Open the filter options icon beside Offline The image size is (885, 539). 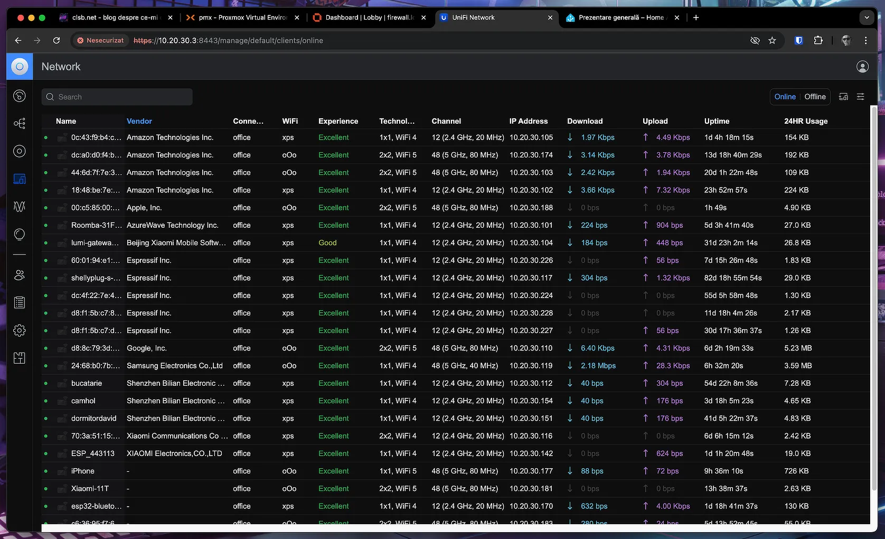pos(861,97)
